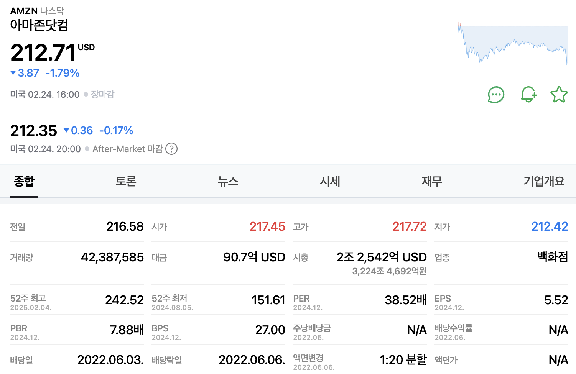The width and height of the screenshot is (576, 374).
Task: Click the 대금 value 90.7억 USD
Action: pos(254,257)
